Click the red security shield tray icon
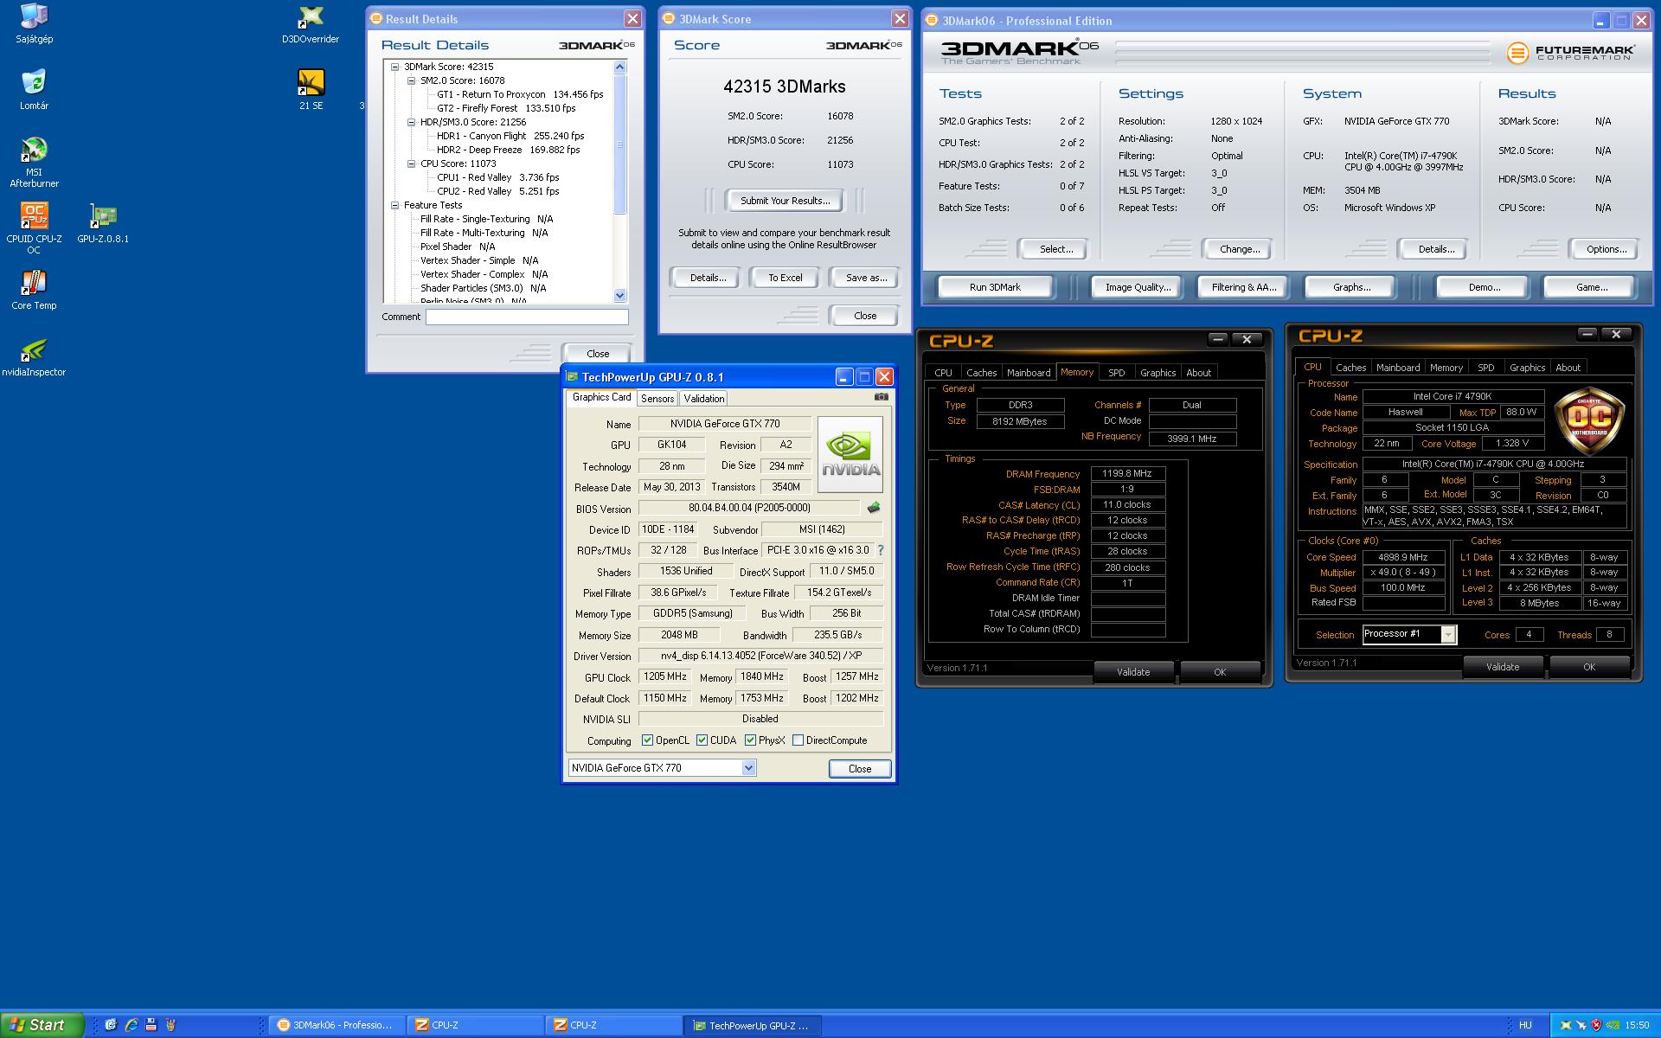Image resolution: width=1661 pixels, height=1038 pixels. (x=1597, y=1026)
